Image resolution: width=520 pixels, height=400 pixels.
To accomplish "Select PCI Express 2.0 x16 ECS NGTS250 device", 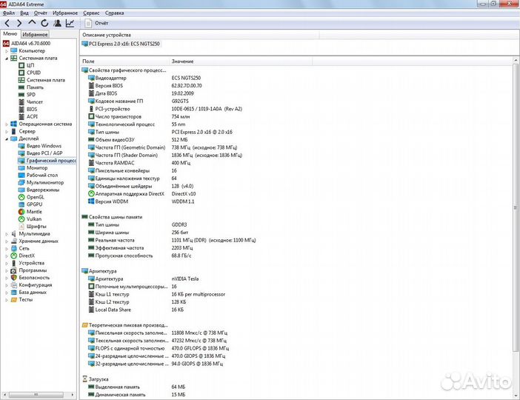I will 121,44.
